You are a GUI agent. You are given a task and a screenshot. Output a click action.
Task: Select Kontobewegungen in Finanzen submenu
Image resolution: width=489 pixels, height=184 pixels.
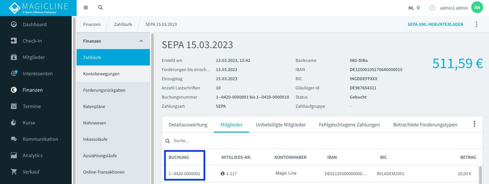tap(113, 74)
